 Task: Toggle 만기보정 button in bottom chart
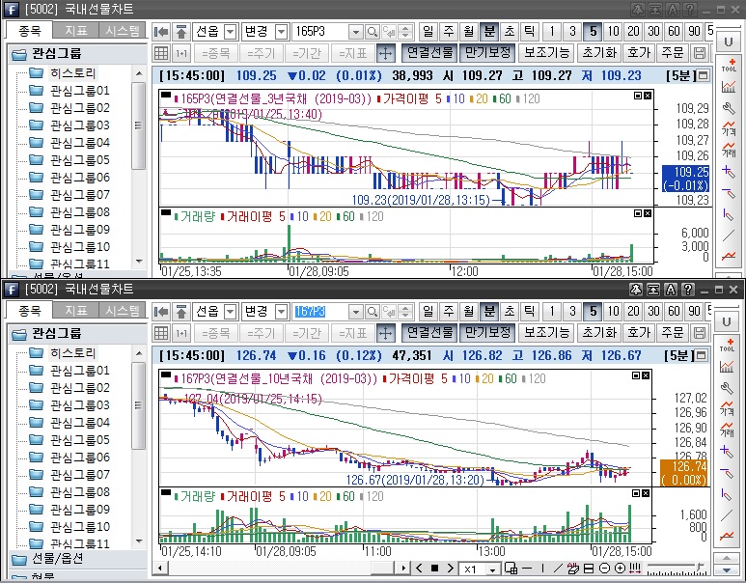pos(485,332)
